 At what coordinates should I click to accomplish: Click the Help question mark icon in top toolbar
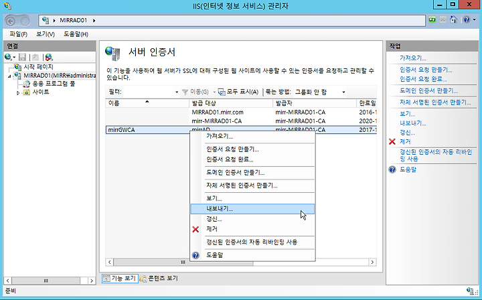(x=467, y=20)
